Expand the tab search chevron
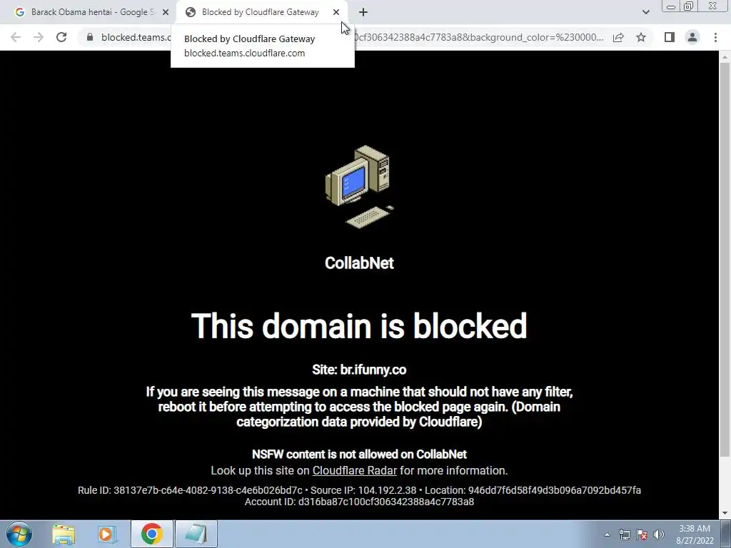The width and height of the screenshot is (731, 548). 645,12
